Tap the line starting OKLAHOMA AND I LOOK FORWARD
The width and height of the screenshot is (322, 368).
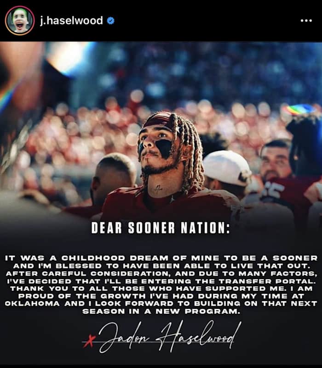(161, 303)
